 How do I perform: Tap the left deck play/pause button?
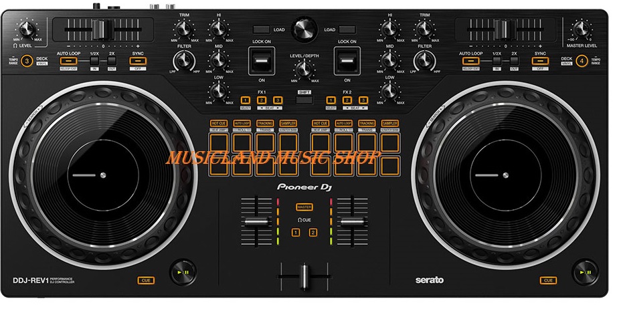tap(183, 273)
